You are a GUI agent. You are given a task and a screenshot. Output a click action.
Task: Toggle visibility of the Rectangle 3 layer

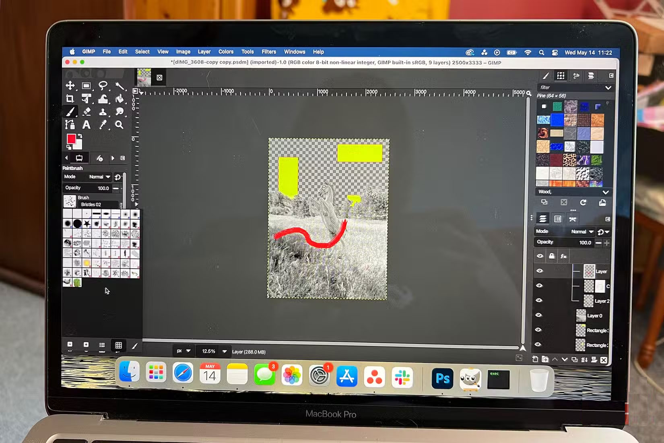pyautogui.click(x=539, y=329)
